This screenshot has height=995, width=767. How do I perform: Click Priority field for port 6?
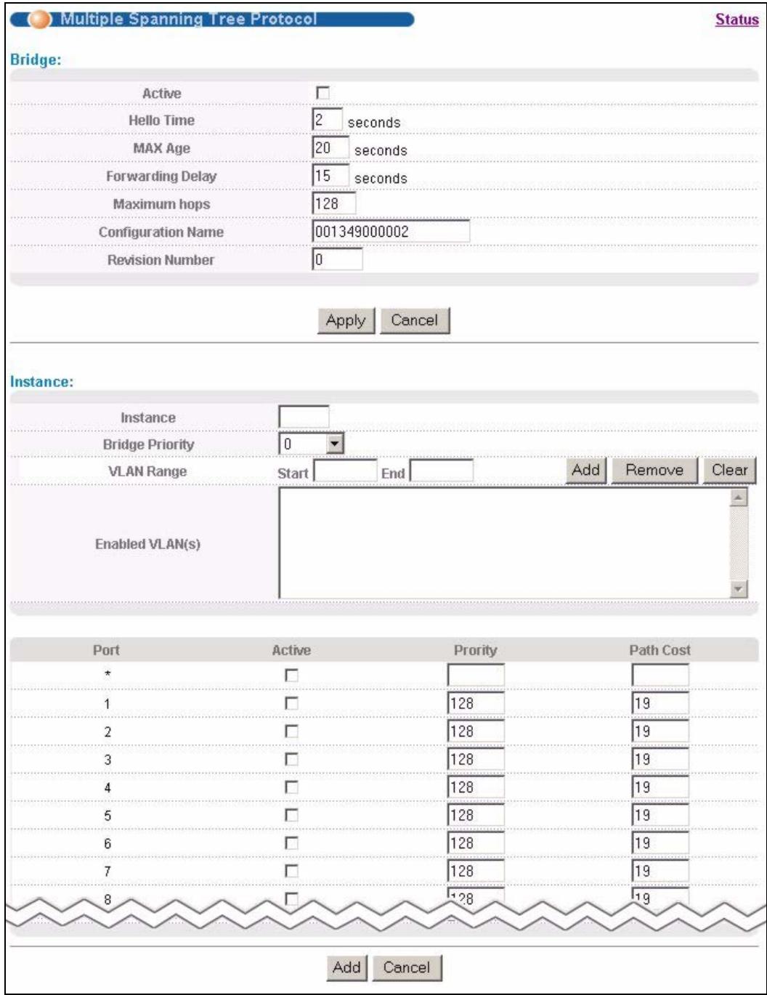point(476,842)
